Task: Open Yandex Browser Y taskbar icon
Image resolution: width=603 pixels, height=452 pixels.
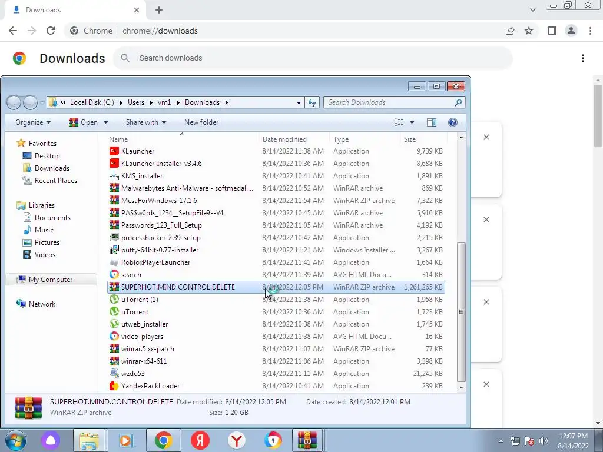Action: click(237, 440)
